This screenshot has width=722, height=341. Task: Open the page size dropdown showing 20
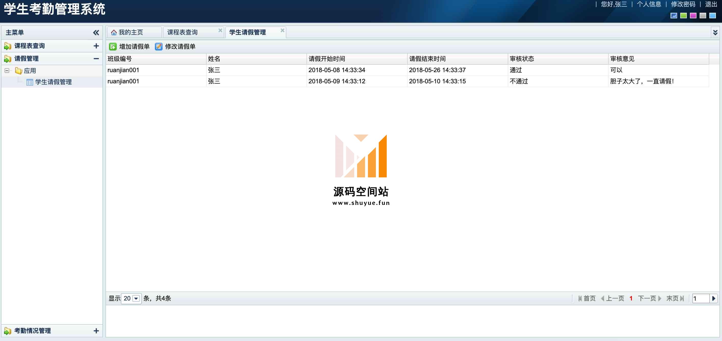136,298
